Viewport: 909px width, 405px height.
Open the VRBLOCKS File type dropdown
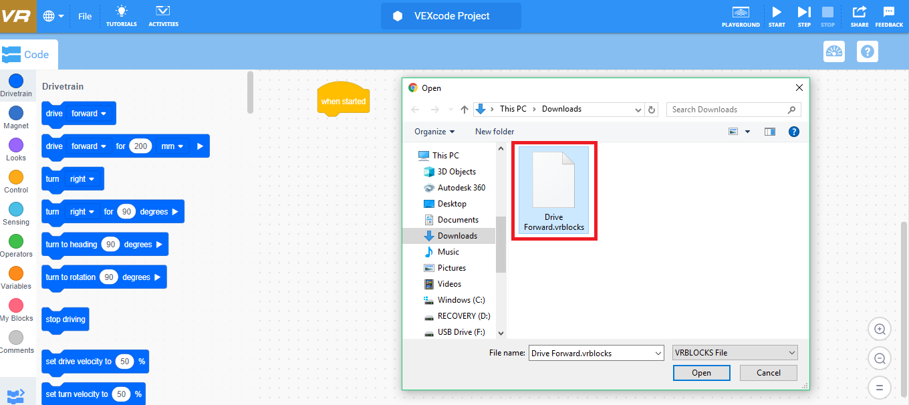735,353
